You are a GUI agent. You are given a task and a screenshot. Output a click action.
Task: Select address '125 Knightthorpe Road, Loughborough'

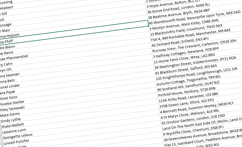196,74
